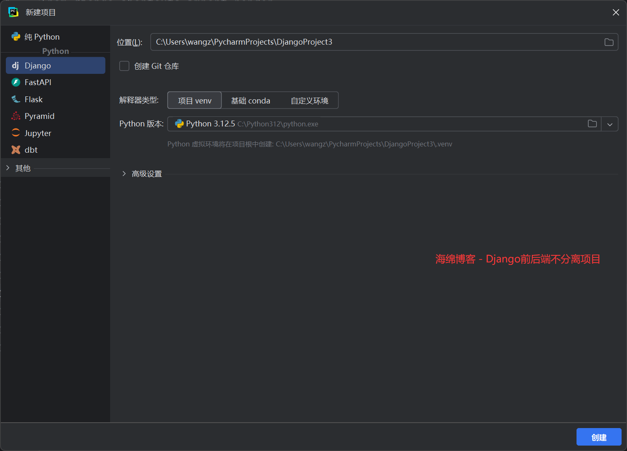Expand the 其他 category in sidebar
Viewport: 627px width, 451px height.
[8, 168]
